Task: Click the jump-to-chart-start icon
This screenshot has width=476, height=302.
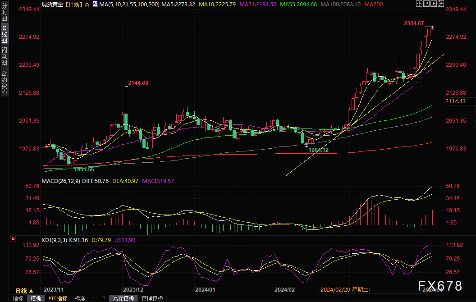Action: [426, 4]
